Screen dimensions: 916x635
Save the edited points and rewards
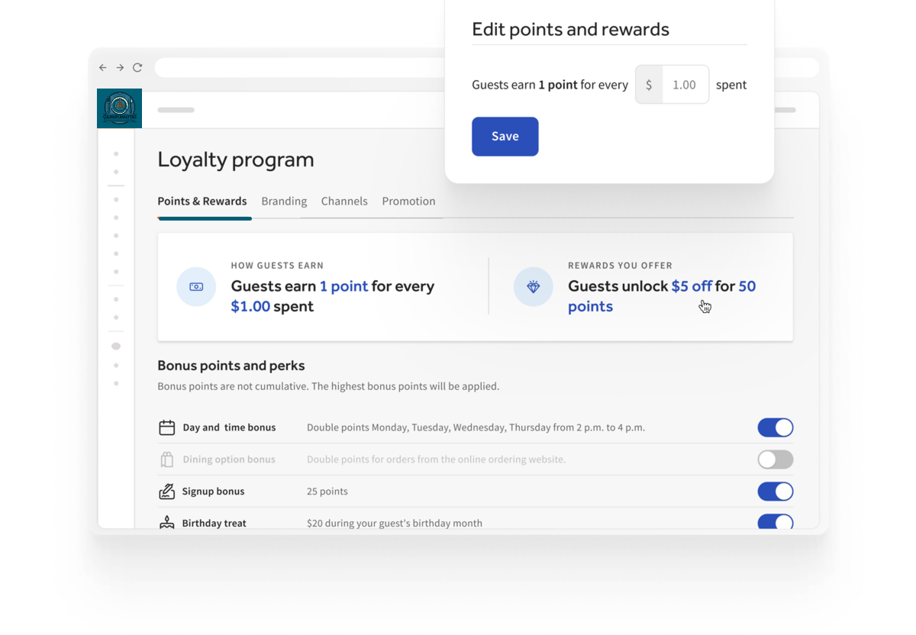tap(505, 137)
